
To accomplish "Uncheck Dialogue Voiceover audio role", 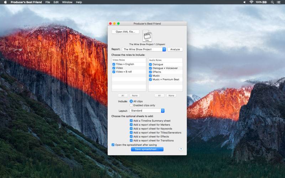I will pos(150,68).
